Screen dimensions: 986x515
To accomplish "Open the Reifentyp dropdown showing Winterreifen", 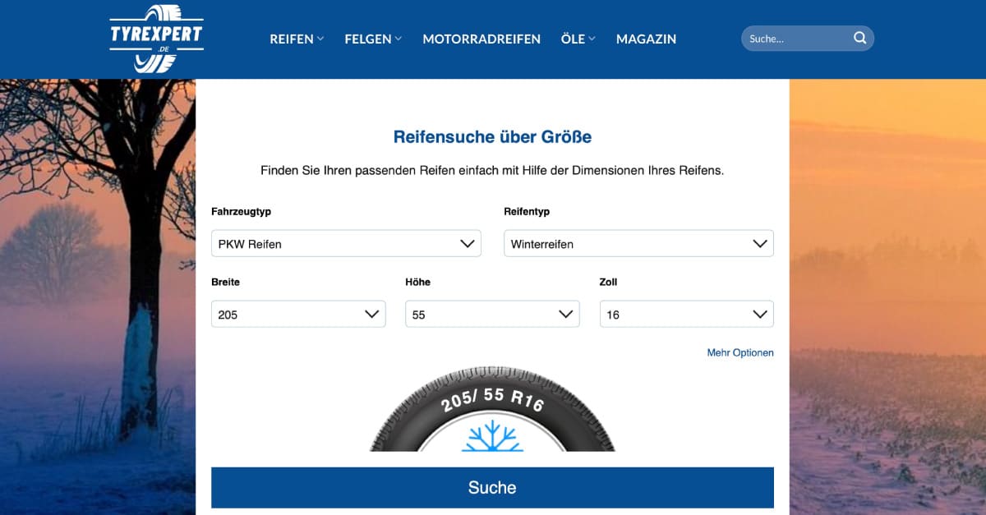I will coord(638,244).
